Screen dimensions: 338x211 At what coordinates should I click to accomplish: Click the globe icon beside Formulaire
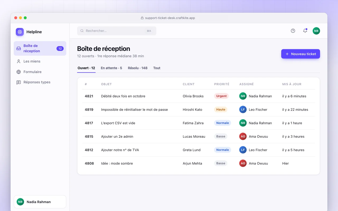tap(19, 72)
